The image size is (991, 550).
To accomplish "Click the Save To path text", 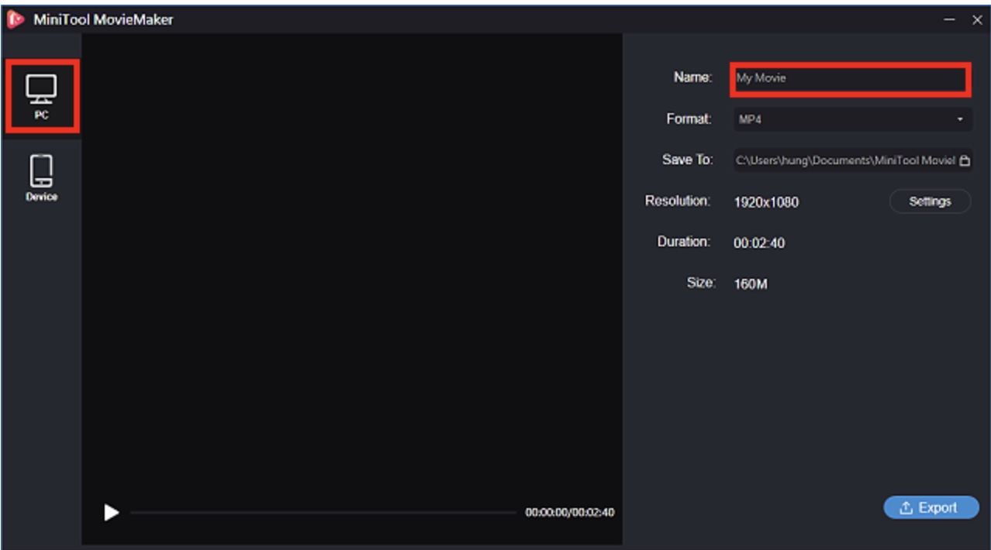I will pos(845,161).
